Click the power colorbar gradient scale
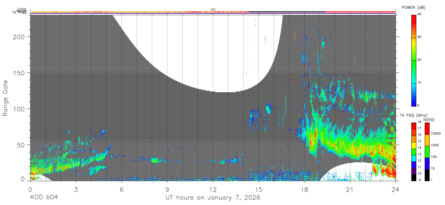445x205 pixels. click(413, 60)
